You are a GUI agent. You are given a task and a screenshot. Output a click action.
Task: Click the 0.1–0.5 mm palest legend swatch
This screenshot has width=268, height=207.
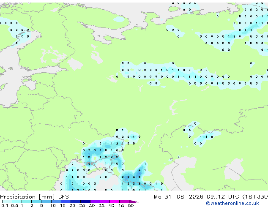(7, 202)
